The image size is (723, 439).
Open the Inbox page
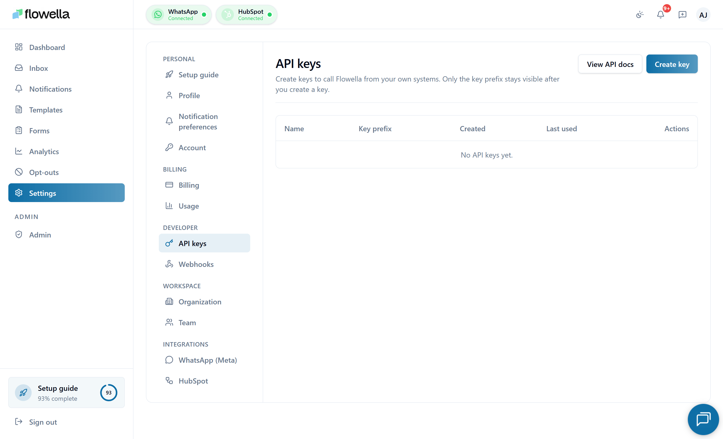click(x=67, y=68)
